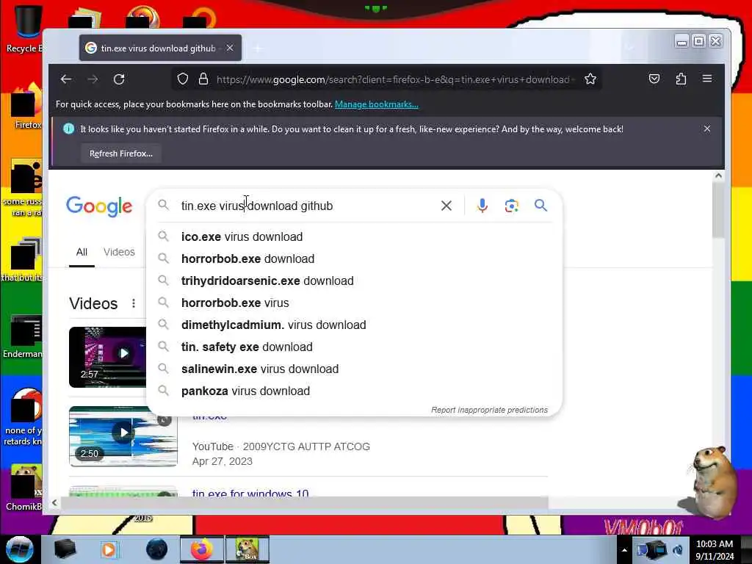Image resolution: width=752 pixels, height=564 pixels.
Task: Click the Google logo
Action: 99,206
